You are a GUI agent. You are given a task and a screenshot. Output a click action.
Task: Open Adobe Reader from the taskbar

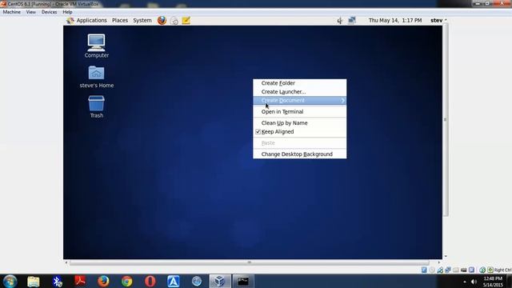click(x=80, y=281)
